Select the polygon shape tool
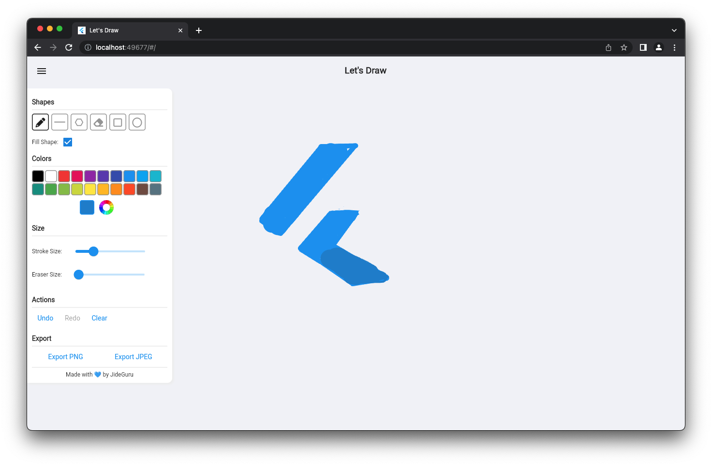 79,122
